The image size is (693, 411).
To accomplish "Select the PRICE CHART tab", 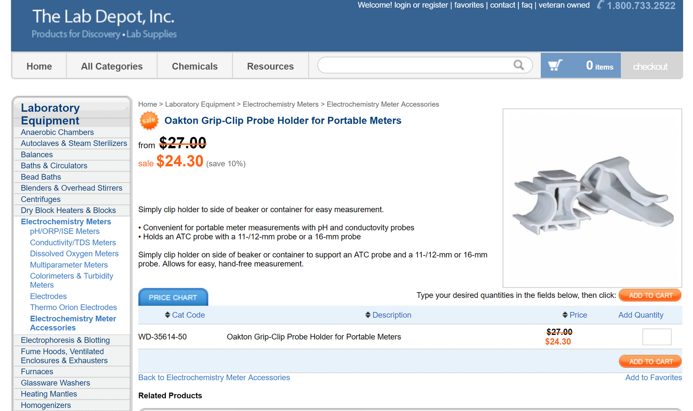I will point(173,298).
